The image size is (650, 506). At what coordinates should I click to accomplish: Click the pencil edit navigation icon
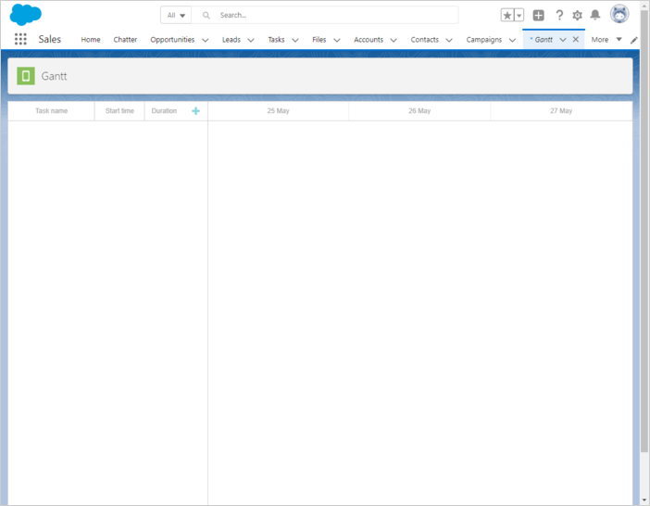(x=634, y=40)
